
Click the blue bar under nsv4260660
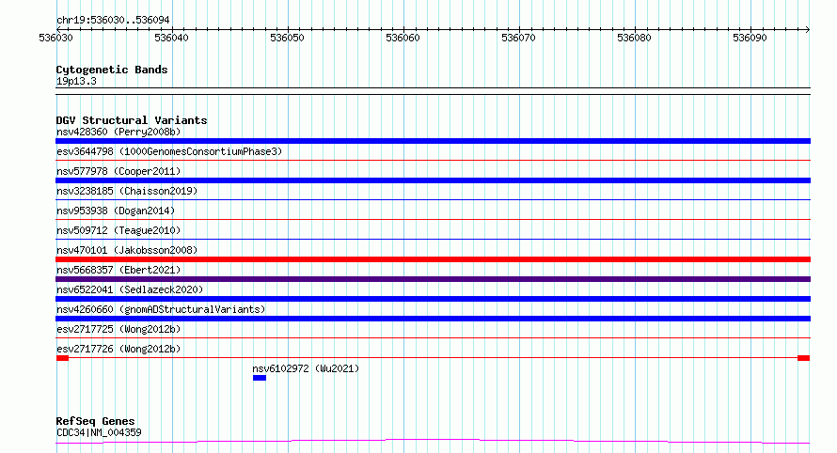[433, 319]
